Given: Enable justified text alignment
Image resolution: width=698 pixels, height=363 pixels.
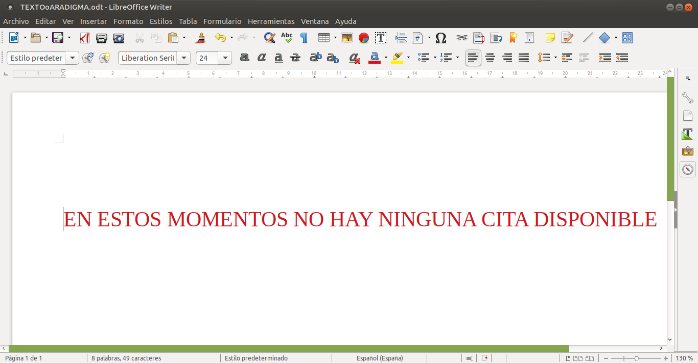Looking at the screenshot, I should [524, 58].
